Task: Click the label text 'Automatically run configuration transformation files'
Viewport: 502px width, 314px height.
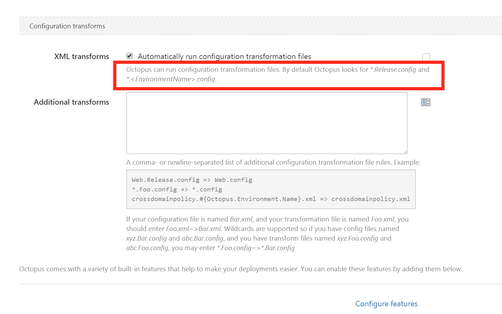Action: tap(225, 56)
